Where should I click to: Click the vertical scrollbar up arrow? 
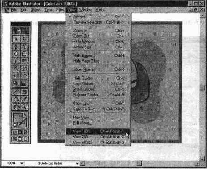click(202, 16)
